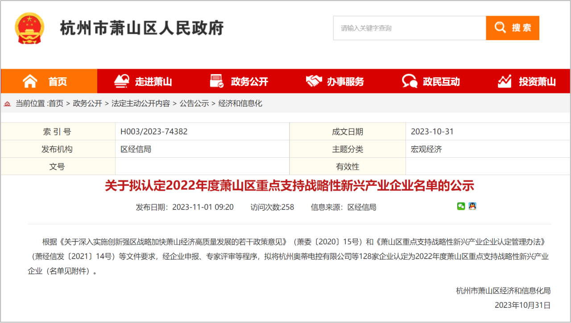
Task: Click the site title 杭州市萧山区人民政府
Action: 142,28
